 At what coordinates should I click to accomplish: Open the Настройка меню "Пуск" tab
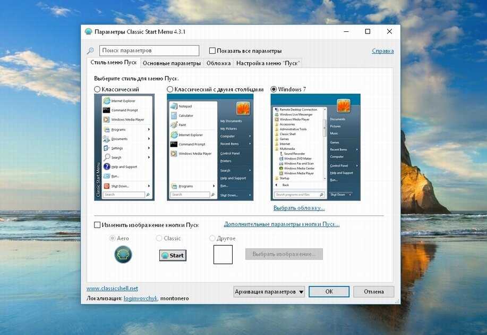click(x=268, y=63)
